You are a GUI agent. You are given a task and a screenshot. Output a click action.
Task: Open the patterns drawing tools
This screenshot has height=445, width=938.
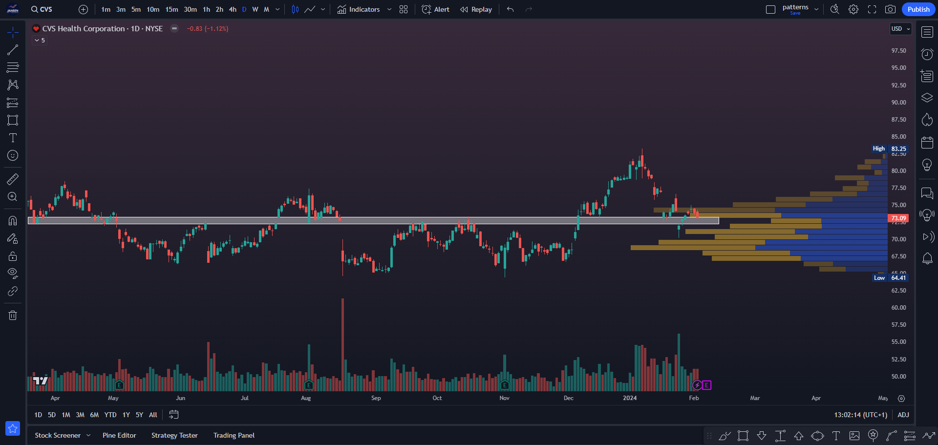coord(13,85)
